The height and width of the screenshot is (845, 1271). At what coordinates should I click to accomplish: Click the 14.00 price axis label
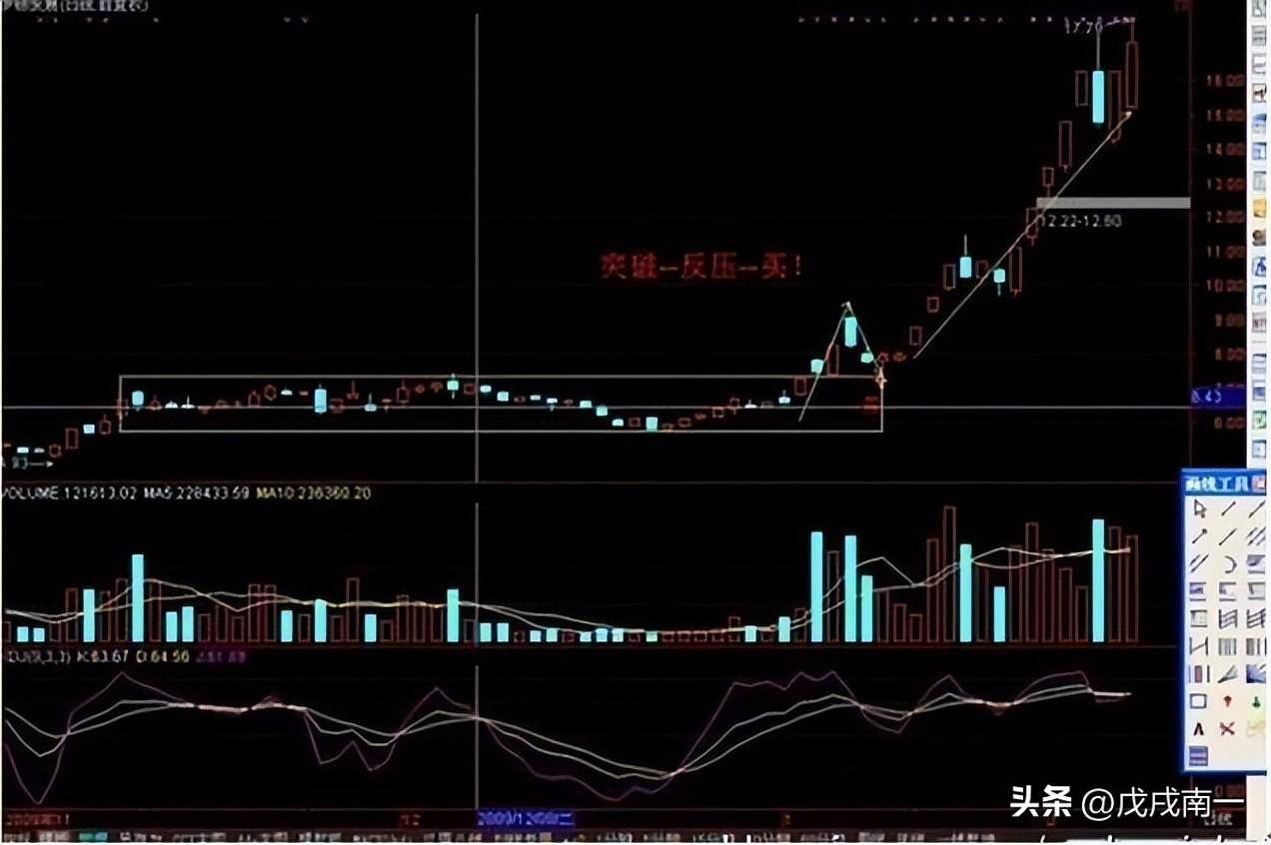[1225, 149]
